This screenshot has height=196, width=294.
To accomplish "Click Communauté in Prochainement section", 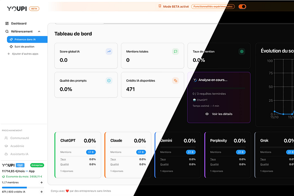I will coord(20,138).
